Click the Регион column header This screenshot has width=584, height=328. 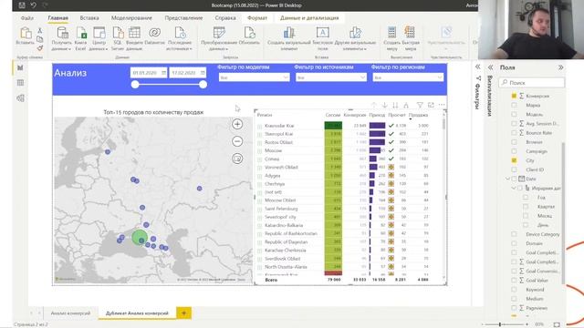(x=265, y=116)
